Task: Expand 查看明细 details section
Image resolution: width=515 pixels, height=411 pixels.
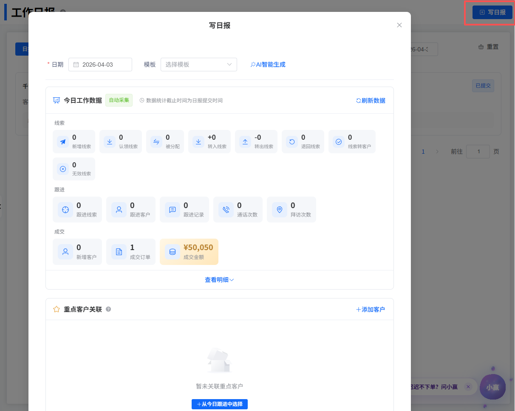Action: pyautogui.click(x=219, y=280)
